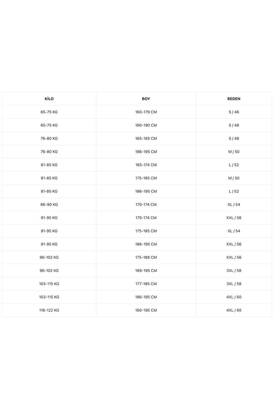The height and width of the screenshot is (411, 274).
Task: Click the 165-185 CM height cell
Action: coord(146,139)
